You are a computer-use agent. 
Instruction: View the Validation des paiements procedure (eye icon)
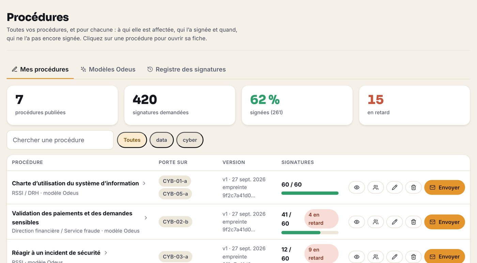pyautogui.click(x=357, y=222)
